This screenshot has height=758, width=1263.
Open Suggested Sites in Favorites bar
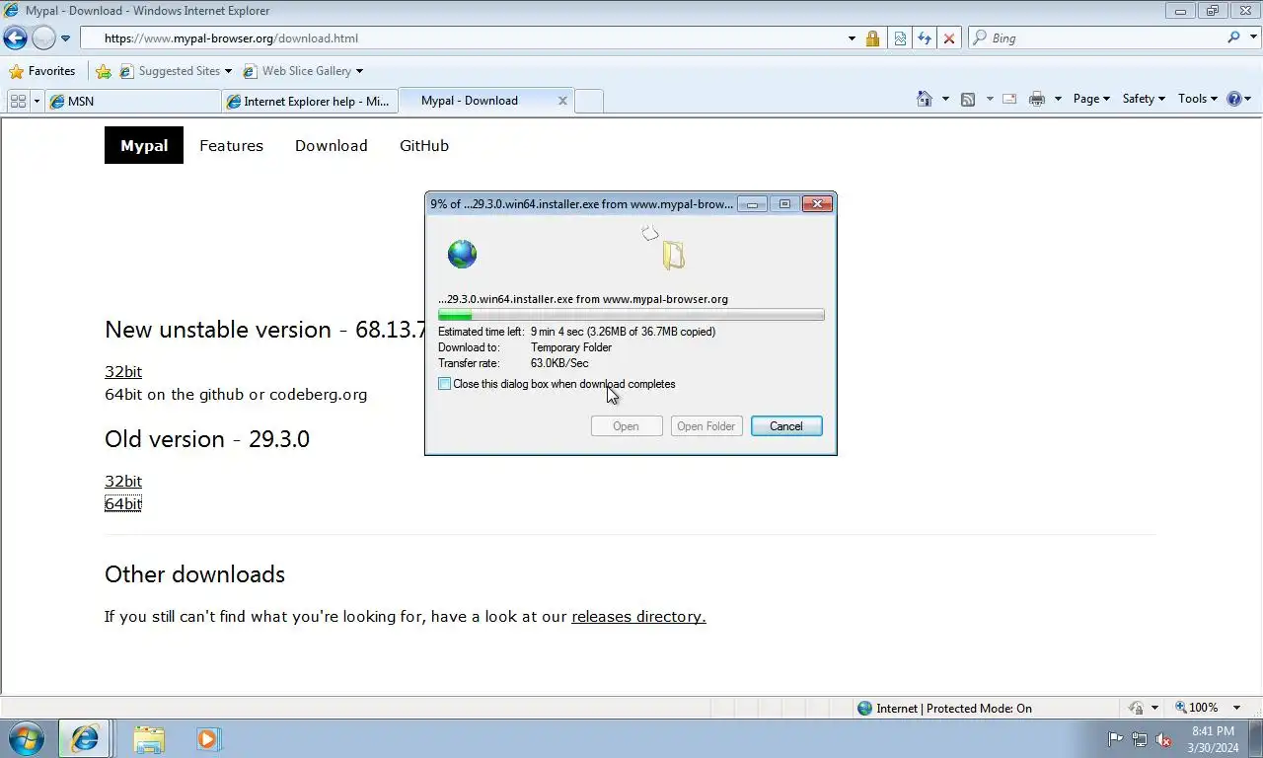pos(176,71)
